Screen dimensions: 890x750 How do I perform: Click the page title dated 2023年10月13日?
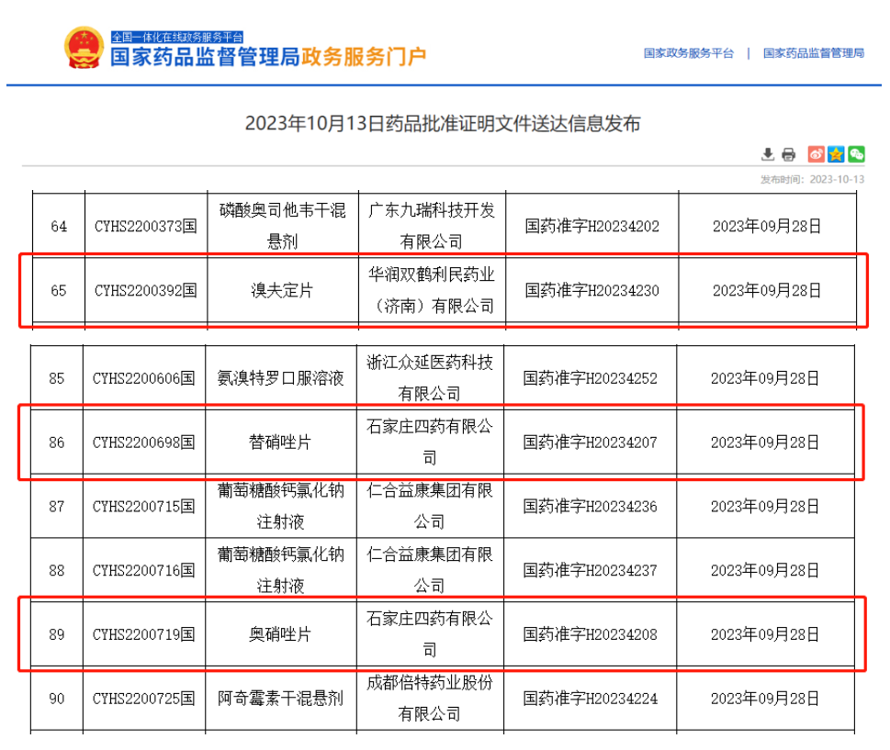tap(443, 124)
